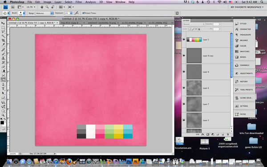Open My Favorite Workspace switcher
The height and width of the screenshot is (167, 267).
point(247,7)
